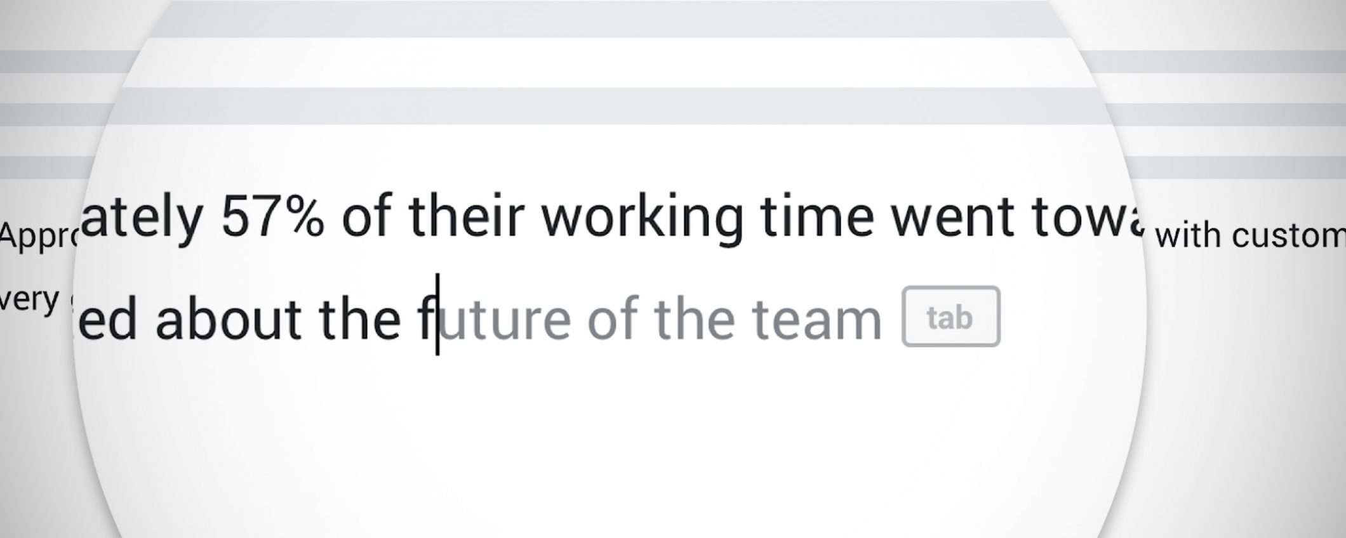This screenshot has height=538, width=1346.
Task: Click the "57%" figure in the sentence
Action: [272, 217]
